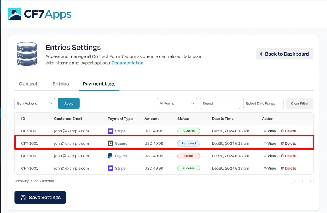Click the Stripe icon in the first row
Screen dimensions: 327x213
coord(110,131)
